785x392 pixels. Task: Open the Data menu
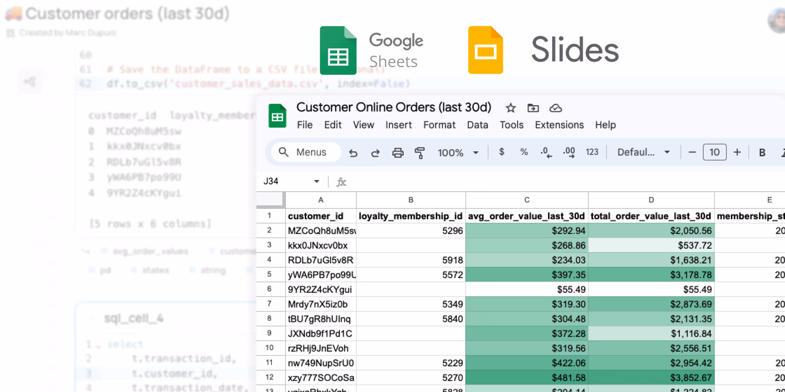(477, 125)
